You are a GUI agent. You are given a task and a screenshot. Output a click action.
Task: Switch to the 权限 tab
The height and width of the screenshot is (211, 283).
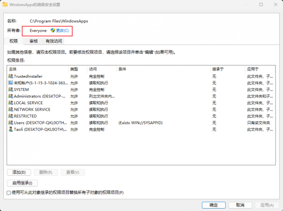coord(14,41)
